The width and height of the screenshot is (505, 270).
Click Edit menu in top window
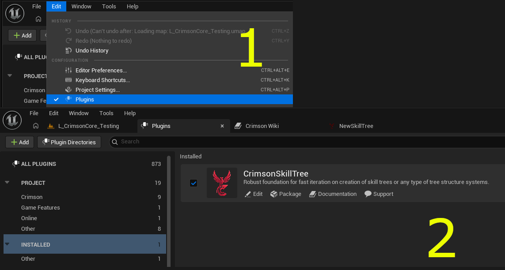pos(57,7)
